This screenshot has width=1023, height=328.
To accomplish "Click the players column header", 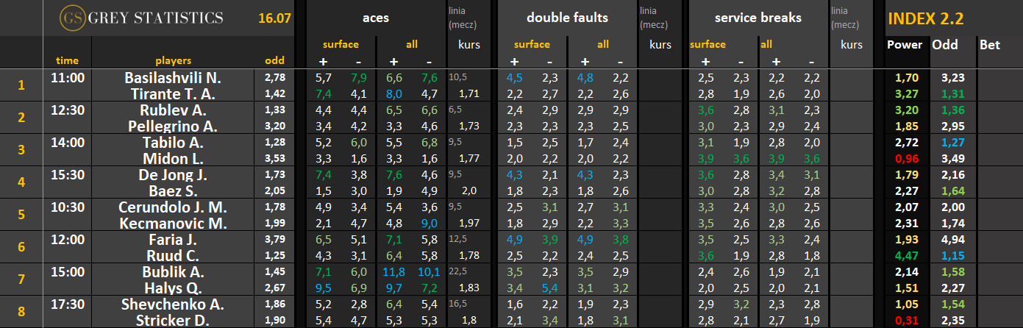I will tap(173, 60).
